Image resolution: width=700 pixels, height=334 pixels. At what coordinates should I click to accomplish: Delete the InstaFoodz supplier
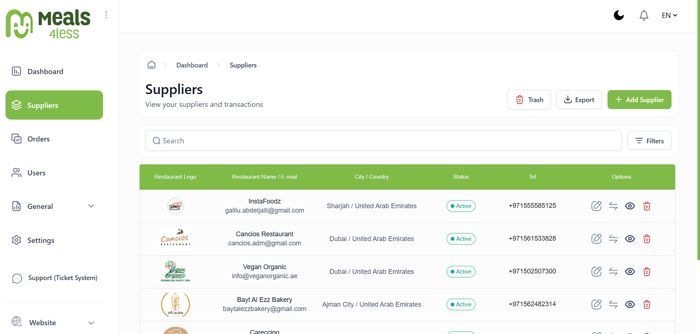pos(647,206)
